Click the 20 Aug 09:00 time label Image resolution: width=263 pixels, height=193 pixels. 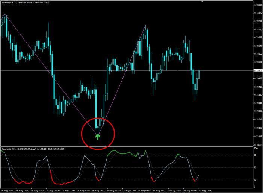(x=190, y=191)
